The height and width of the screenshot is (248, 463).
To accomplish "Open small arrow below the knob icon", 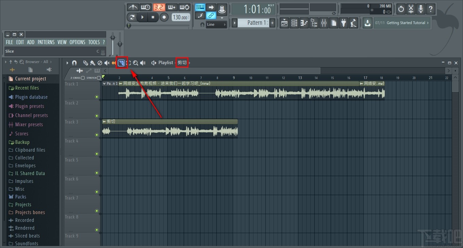I will tap(222, 18).
